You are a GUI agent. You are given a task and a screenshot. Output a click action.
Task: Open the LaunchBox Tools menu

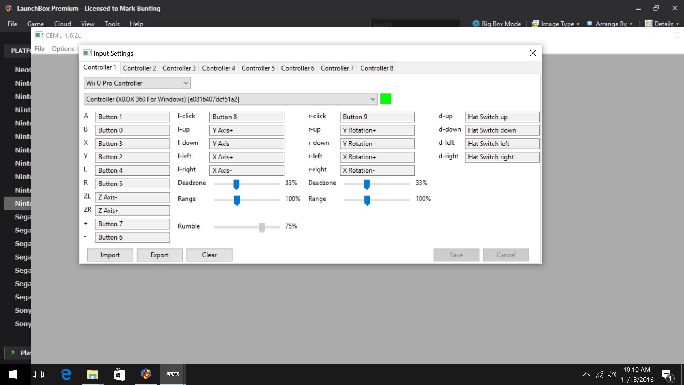click(x=112, y=24)
